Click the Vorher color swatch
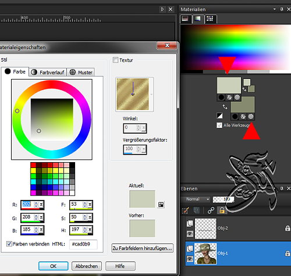Screen dimensions: 291x276 [142, 228]
